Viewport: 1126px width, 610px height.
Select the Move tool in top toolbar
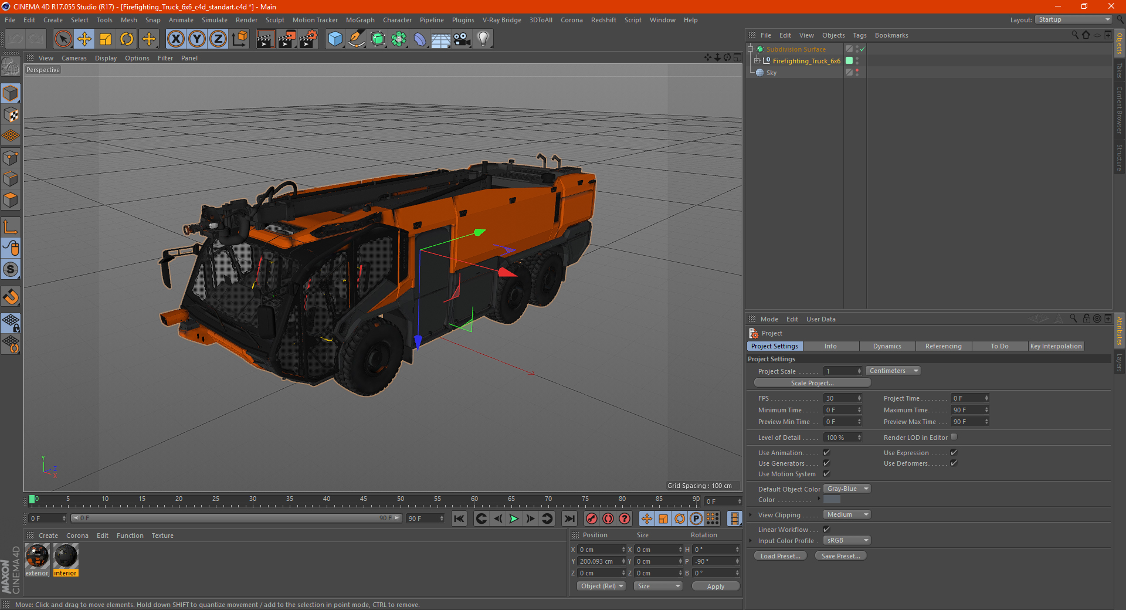click(x=84, y=39)
